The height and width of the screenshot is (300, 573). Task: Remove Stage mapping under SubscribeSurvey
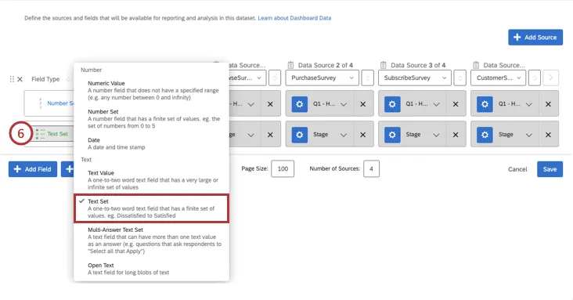tap(456, 135)
